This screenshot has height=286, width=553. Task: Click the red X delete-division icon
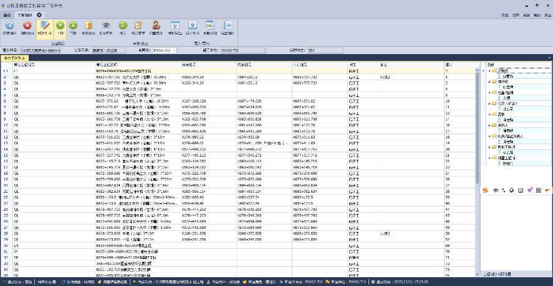(27, 25)
